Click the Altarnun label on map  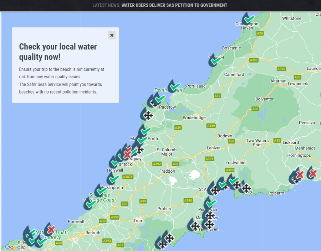pos(278,81)
